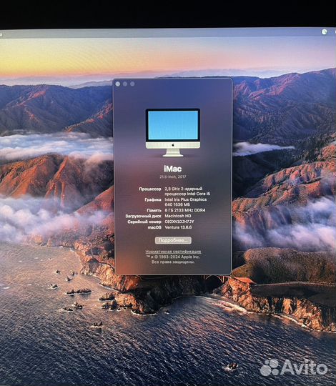Select the "2,3 GHz 2-ядерный" processor value

184,189
